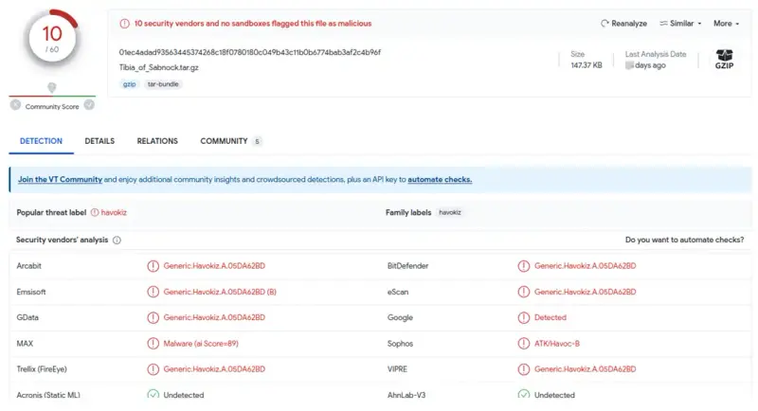
Task: Click the alert icon on malicious flagged banner
Action: click(x=125, y=23)
